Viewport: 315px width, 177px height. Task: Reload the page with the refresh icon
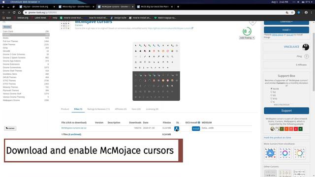click(14, 12)
